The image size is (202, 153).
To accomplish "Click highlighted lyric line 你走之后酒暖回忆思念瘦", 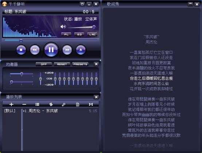I will point(151,78).
